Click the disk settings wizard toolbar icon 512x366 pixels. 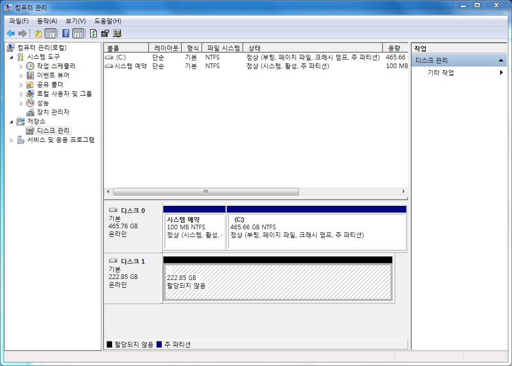pos(117,33)
